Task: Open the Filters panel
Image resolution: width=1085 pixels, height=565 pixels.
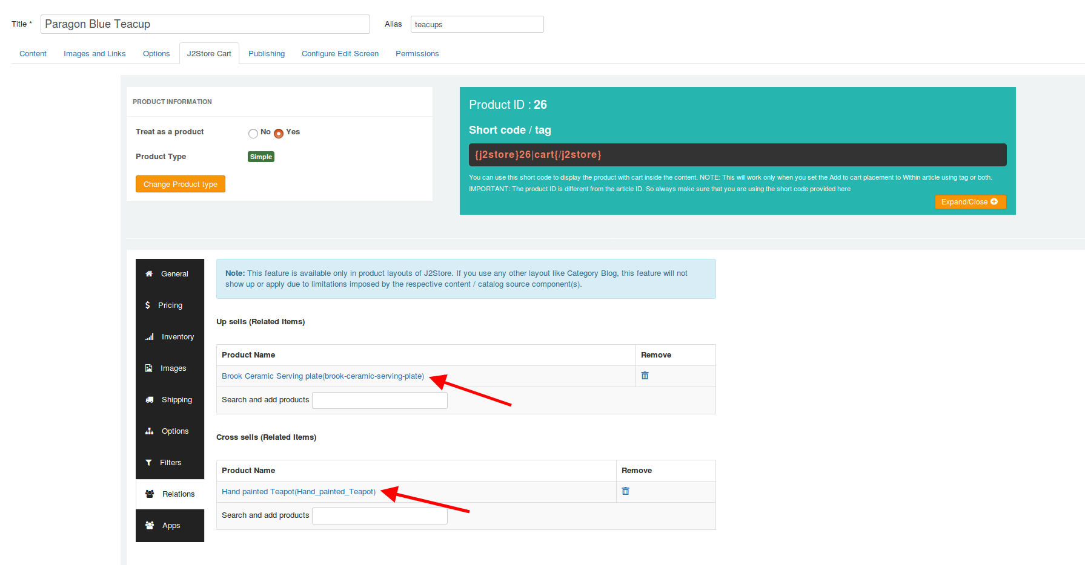Action: click(170, 462)
